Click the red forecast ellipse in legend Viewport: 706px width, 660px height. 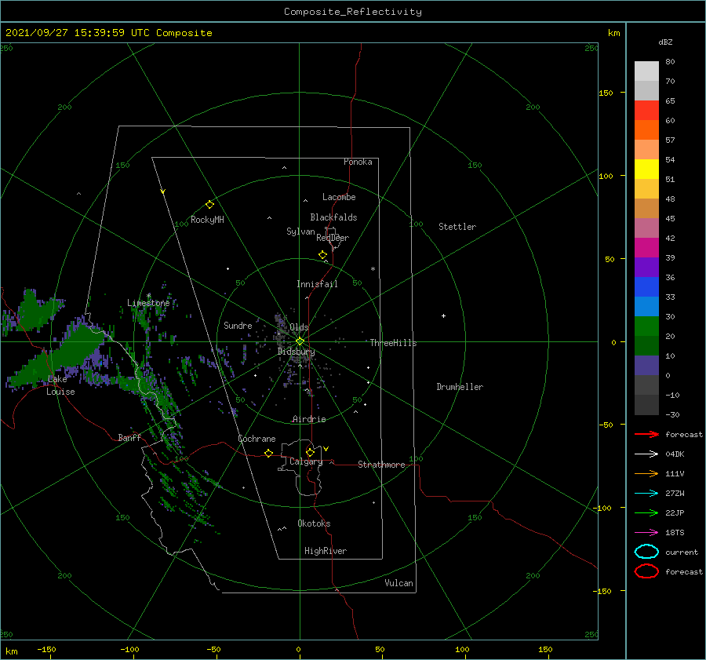pyautogui.click(x=646, y=571)
